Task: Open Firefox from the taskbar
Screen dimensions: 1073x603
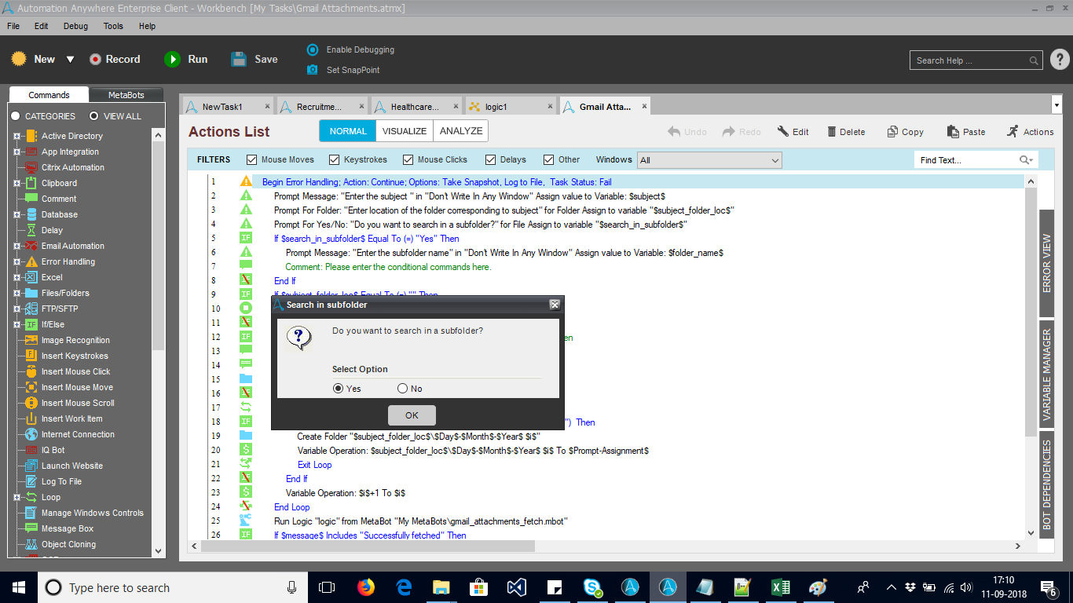Action: click(x=366, y=587)
